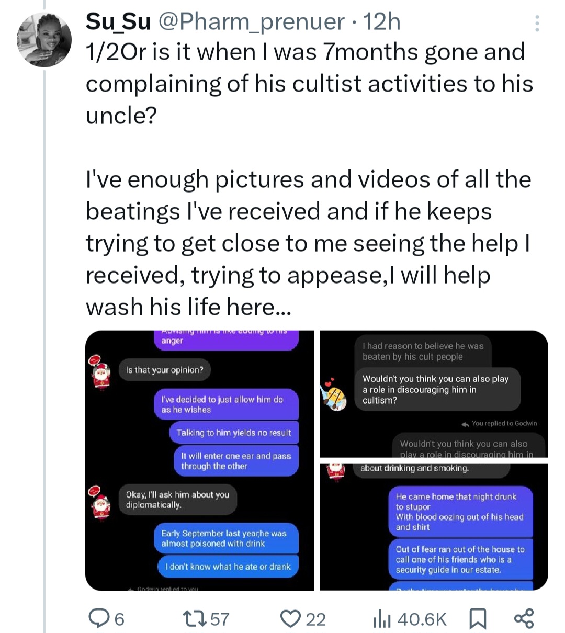Open the three-dot more options menu
This screenshot has width=565, height=633.
[x=537, y=24]
